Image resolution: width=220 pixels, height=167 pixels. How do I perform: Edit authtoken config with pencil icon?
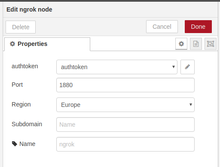[x=187, y=67]
